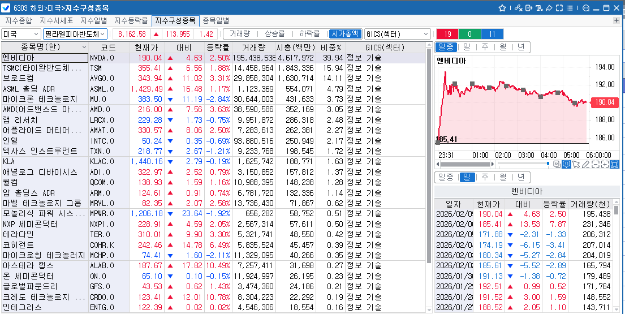Select the pencil drawing tool under chart
This screenshot has height=314, width=625.
(585, 164)
